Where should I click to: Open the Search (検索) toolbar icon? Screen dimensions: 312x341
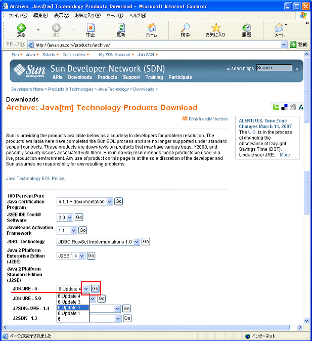point(185,28)
